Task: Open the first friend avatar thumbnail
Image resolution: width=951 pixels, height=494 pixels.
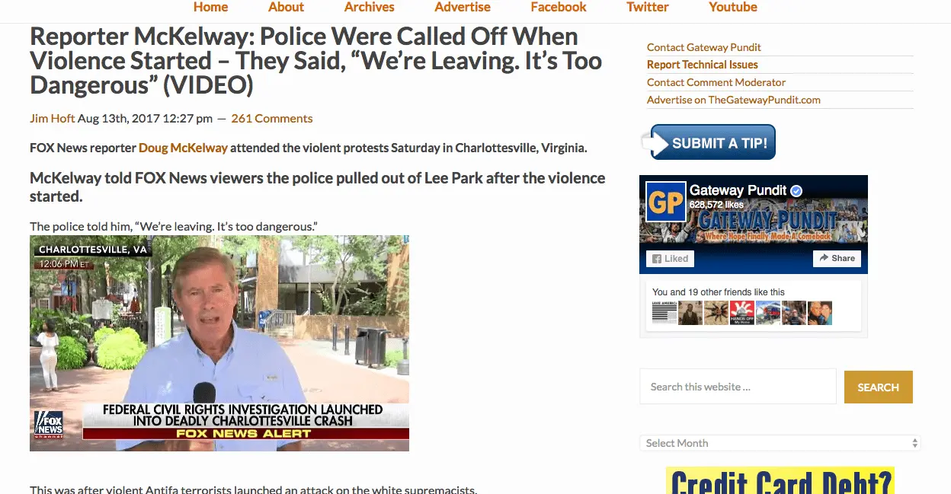Action: click(x=664, y=313)
